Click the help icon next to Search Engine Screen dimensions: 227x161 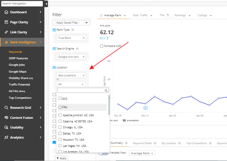(77, 49)
